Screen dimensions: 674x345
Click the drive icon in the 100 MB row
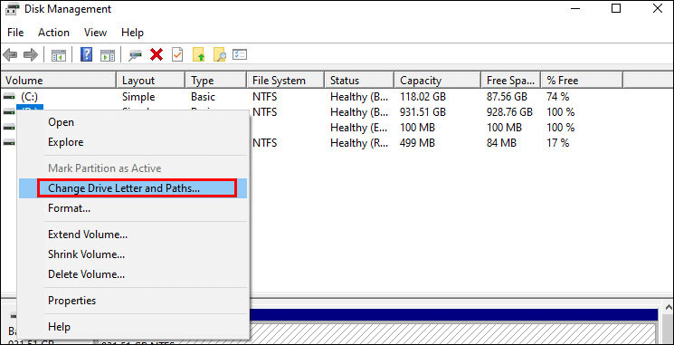[9, 128]
